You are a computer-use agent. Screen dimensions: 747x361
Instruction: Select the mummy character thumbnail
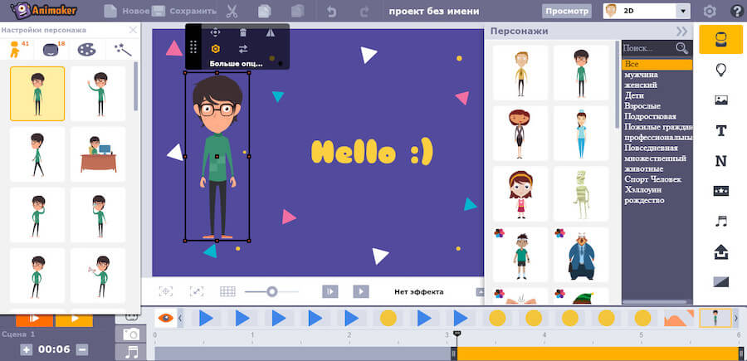point(581,193)
